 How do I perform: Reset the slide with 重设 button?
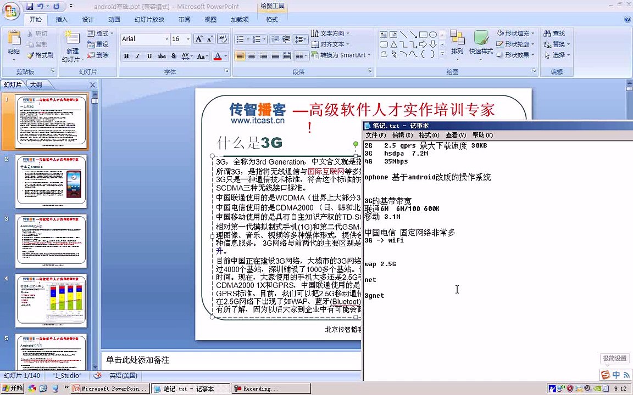click(98, 44)
